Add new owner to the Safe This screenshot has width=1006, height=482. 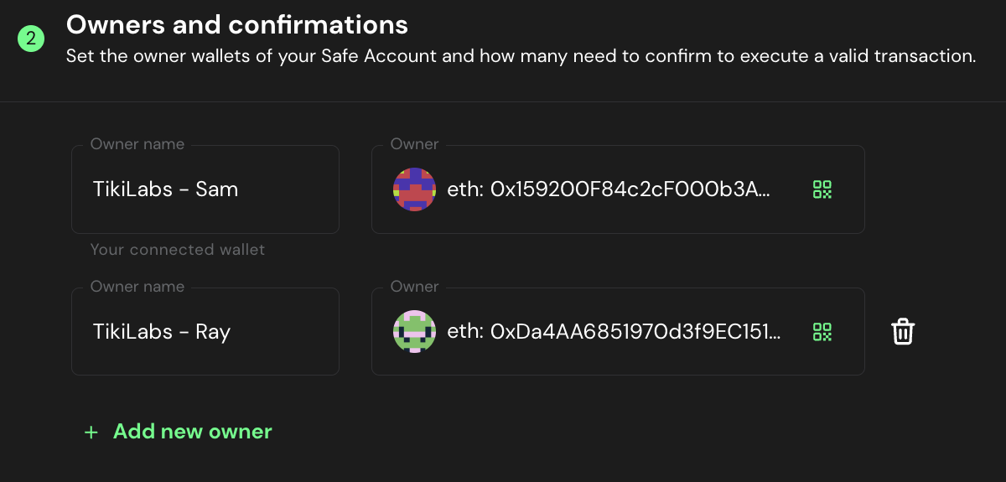[x=192, y=432]
